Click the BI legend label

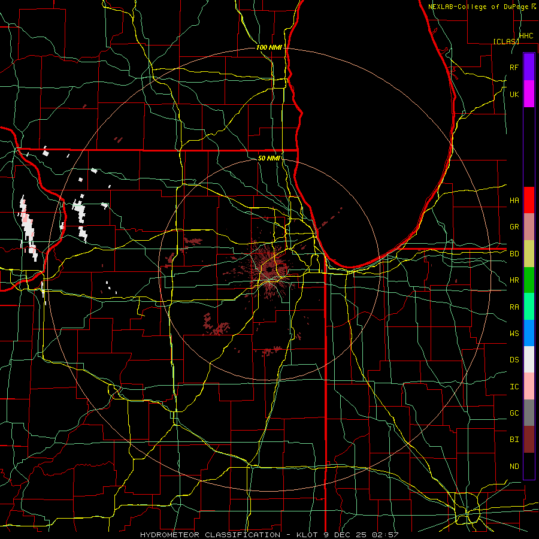pos(514,440)
